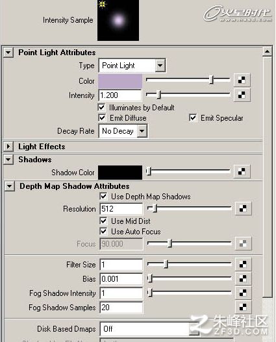The height and width of the screenshot is (342, 276).
Task: Click the texture map button beside Color
Action: pyautogui.click(x=242, y=80)
